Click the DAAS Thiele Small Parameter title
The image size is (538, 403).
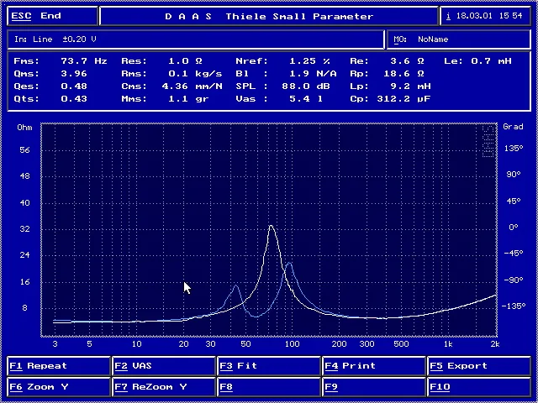[x=269, y=16]
